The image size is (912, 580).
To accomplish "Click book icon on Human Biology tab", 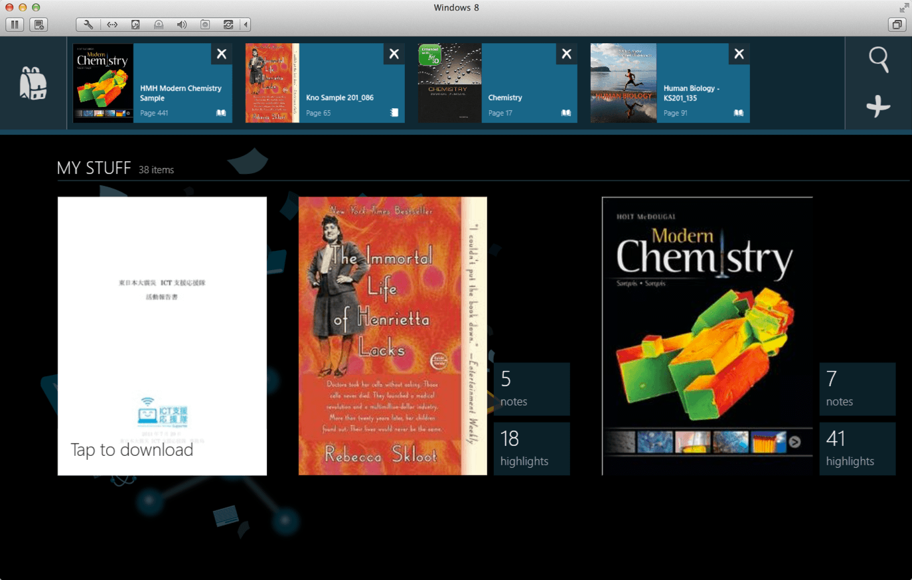I will pyautogui.click(x=738, y=113).
